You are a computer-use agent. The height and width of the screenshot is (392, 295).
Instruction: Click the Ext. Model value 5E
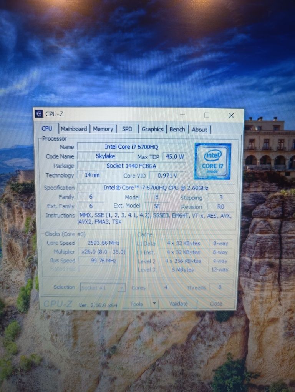[157, 206]
